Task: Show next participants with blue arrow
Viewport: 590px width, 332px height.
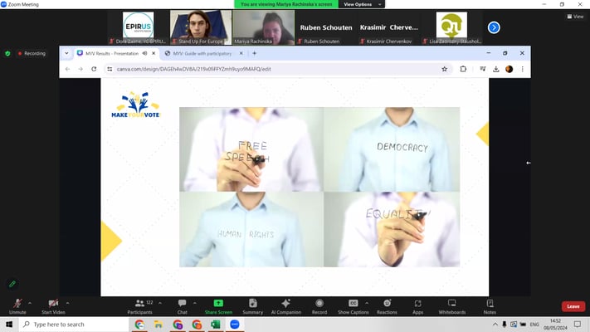Action: pyautogui.click(x=494, y=27)
